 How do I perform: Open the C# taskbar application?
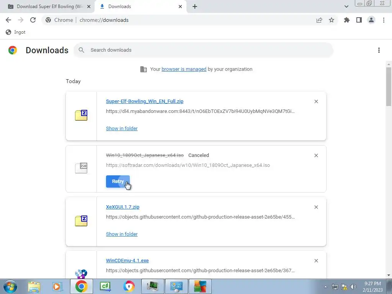(105, 286)
